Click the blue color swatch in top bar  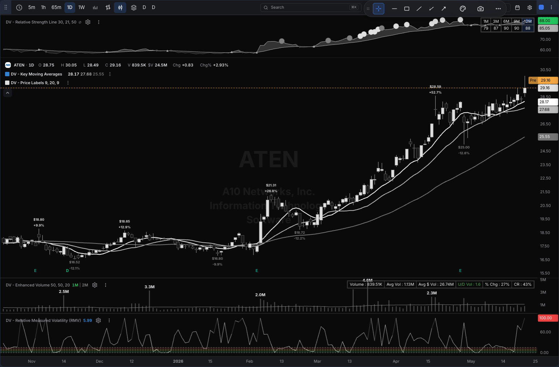coord(541,7)
